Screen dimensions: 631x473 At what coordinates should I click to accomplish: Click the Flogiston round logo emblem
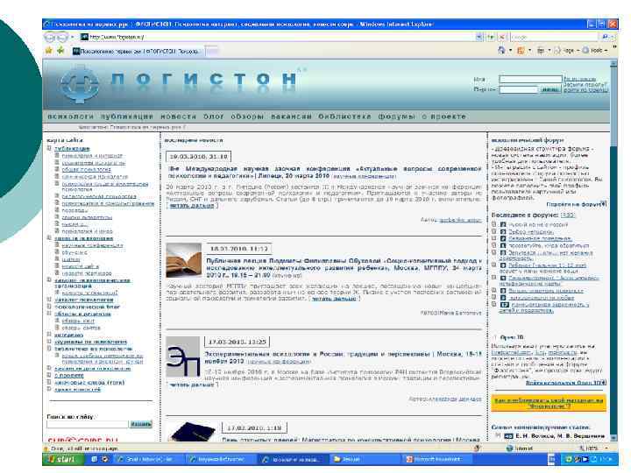coord(79,84)
